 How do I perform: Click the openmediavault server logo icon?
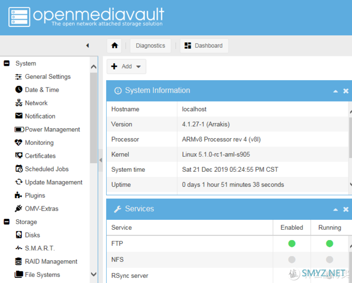pyautogui.click(x=19, y=17)
